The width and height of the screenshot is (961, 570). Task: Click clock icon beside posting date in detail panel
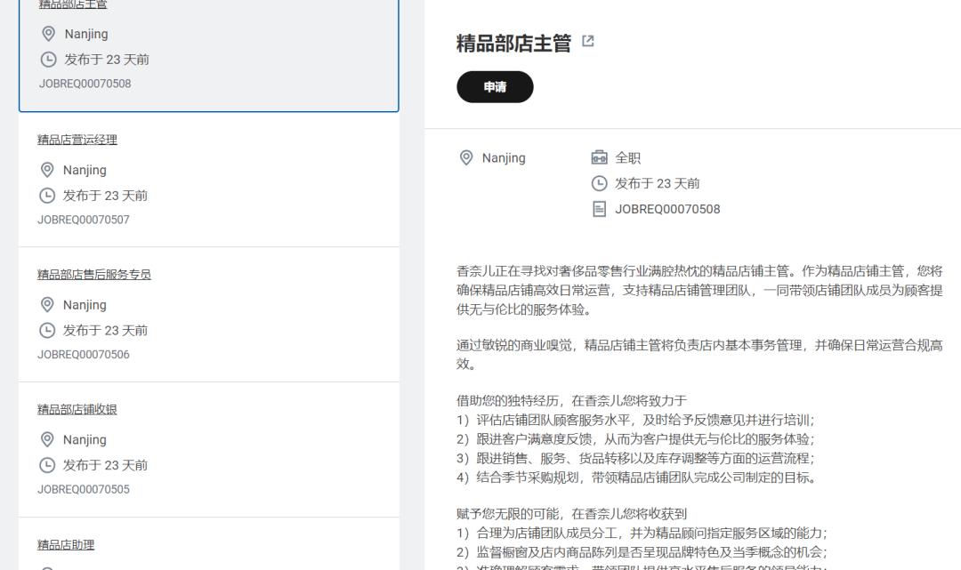[x=599, y=184]
